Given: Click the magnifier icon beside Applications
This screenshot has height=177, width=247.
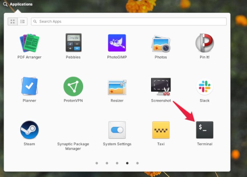Looking at the screenshot, I should [x=5, y=4].
